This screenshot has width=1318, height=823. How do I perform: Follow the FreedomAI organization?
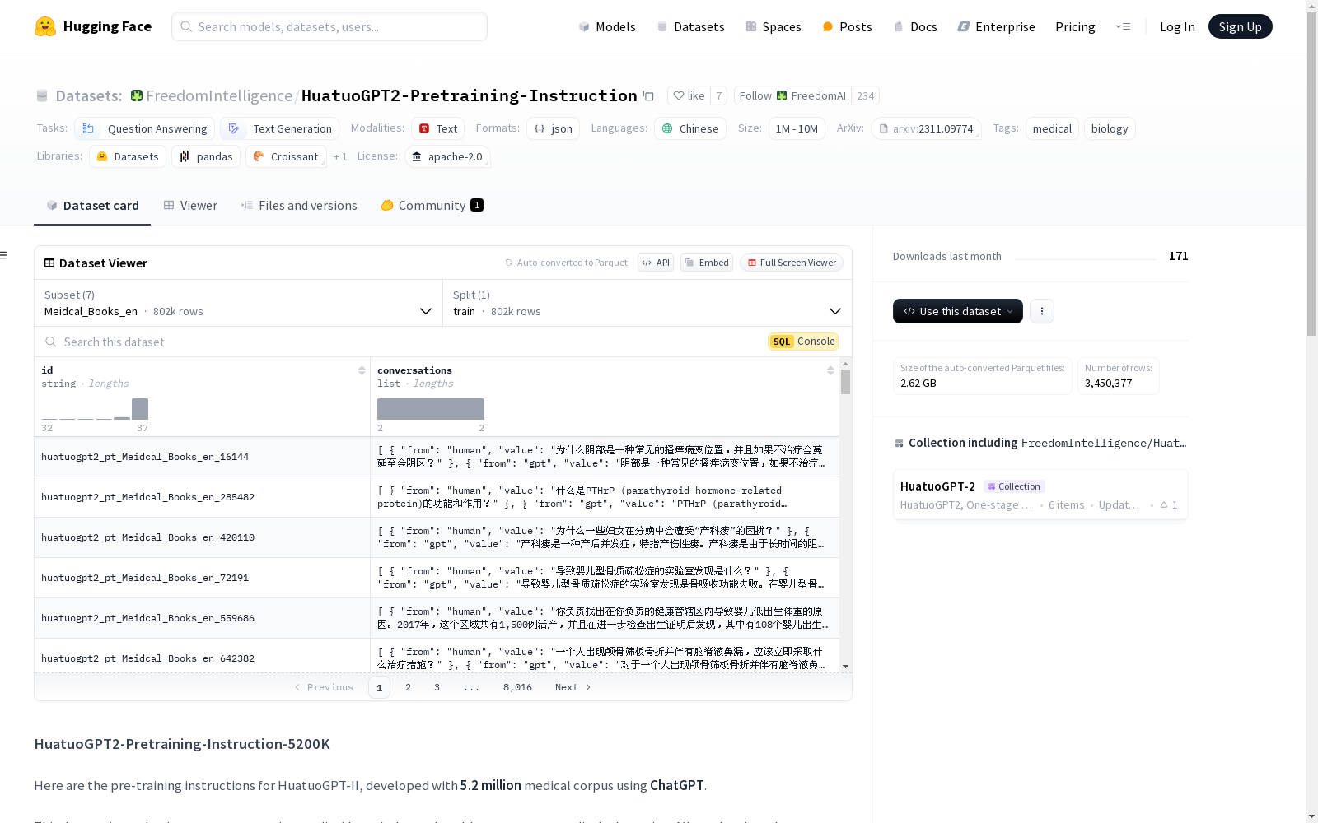pos(792,95)
